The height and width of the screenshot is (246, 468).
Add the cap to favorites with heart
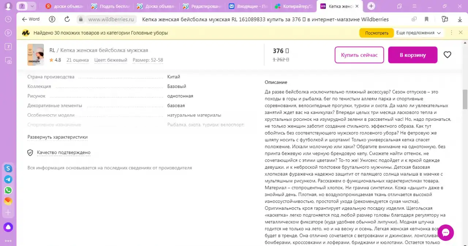pyautogui.click(x=448, y=55)
